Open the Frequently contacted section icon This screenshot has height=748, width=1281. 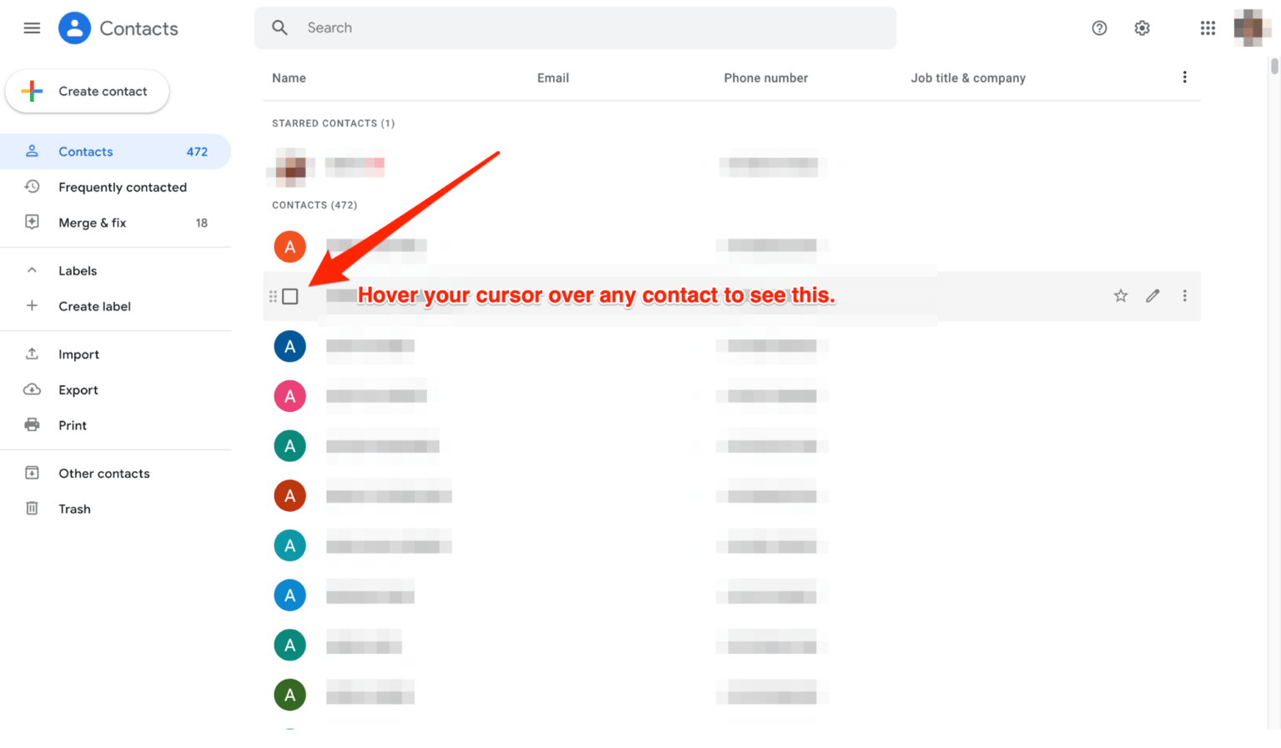[x=32, y=187]
